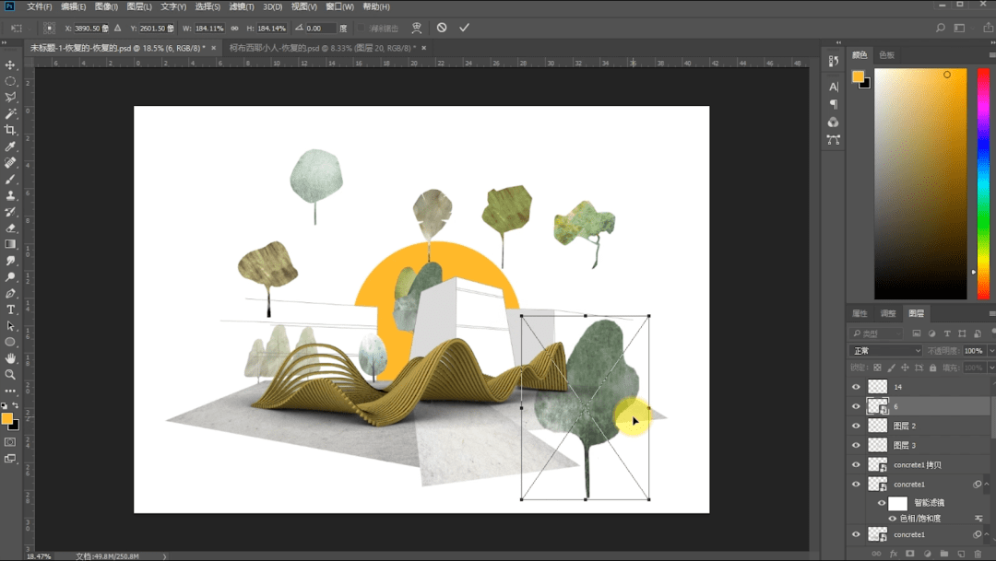Switch to the 色板 panel tab
The width and height of the screenshot is (996, 561).
point(887,55)
